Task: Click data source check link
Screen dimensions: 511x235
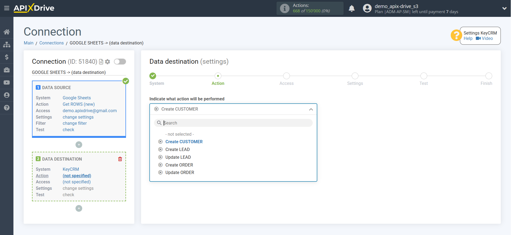Action: click(x=69, y=130)
